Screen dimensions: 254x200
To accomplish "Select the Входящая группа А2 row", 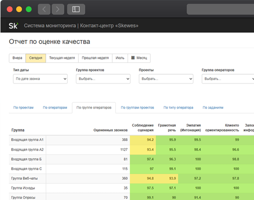I will click(x=131, y=150).
